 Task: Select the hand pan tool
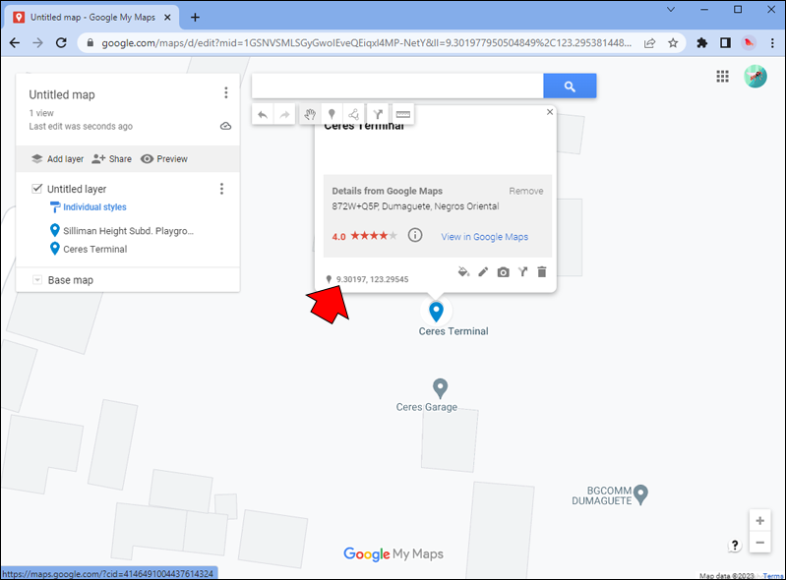coord(310,115)
